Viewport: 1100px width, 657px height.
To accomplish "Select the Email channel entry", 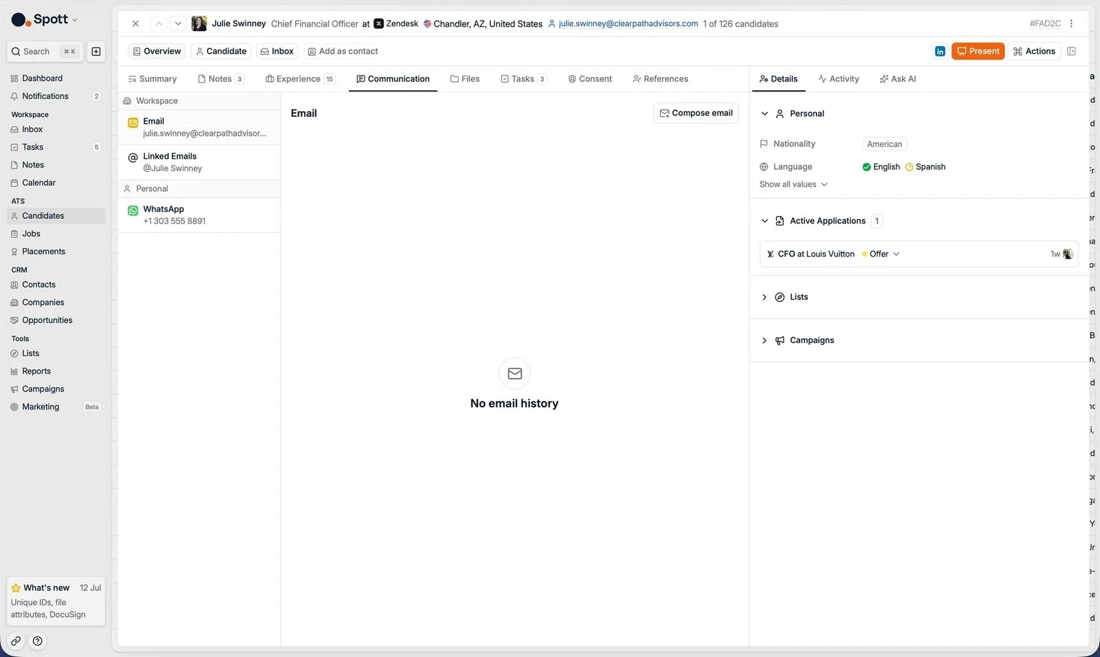I will point(199,127).
